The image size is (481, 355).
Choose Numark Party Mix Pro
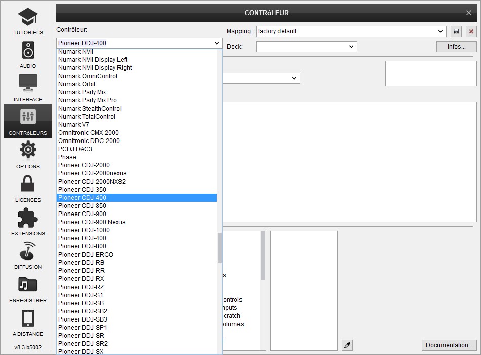click(x=137, y=100)
